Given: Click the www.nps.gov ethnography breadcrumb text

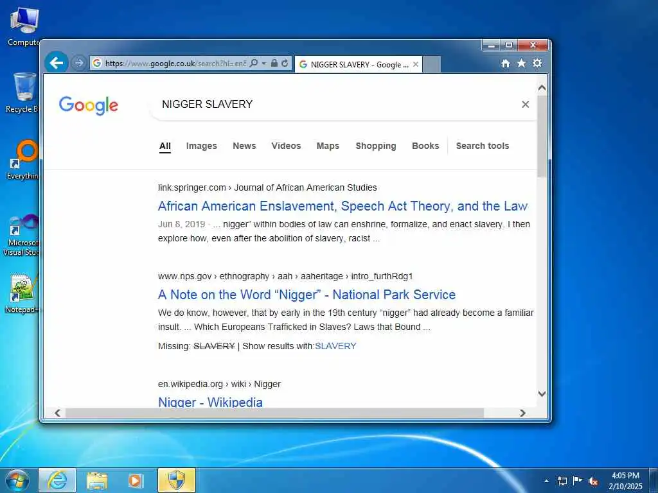Looking at the screenshot, I should pyautogui.click(x=285, y=276).
